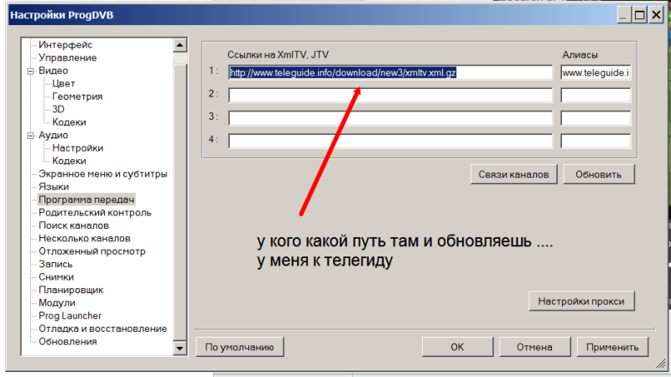Open Обновления settings section
The image size is (671, 377).
67,342
